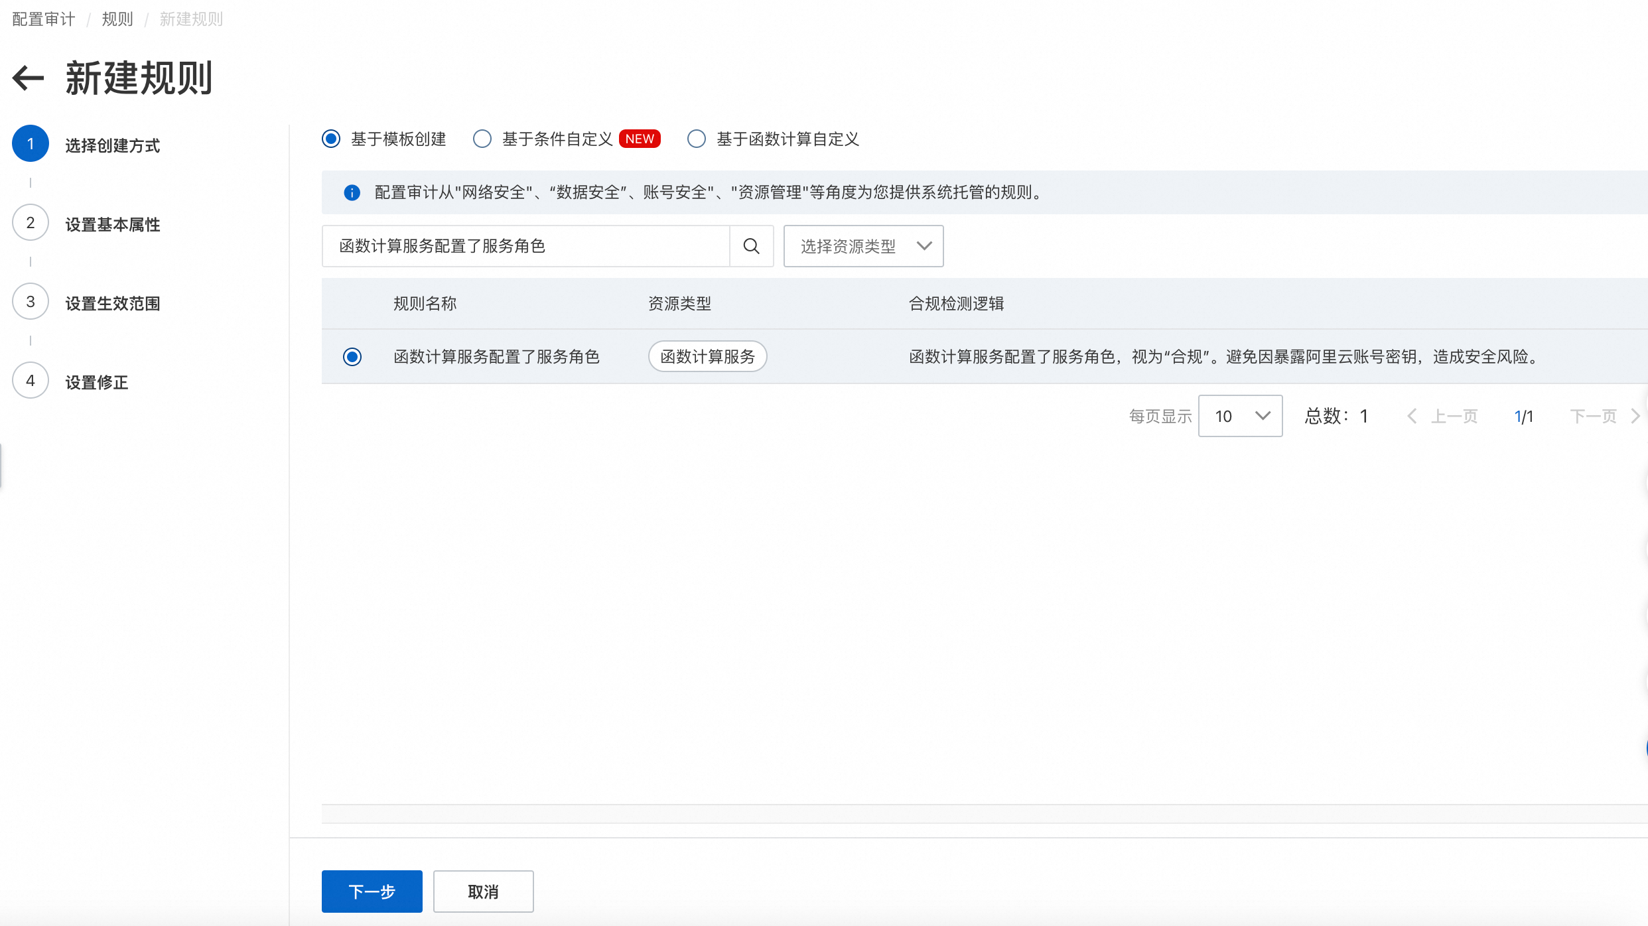Click the rule search input field
1648x926 pixels.
point(525,246)
